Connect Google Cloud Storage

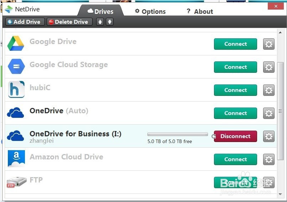235,67
